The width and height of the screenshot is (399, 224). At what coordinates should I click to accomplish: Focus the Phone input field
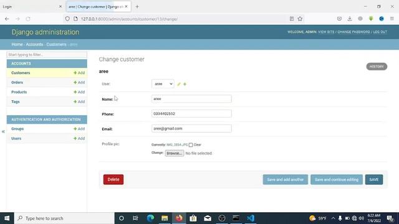pyautogui.click(x=191, y=113)
